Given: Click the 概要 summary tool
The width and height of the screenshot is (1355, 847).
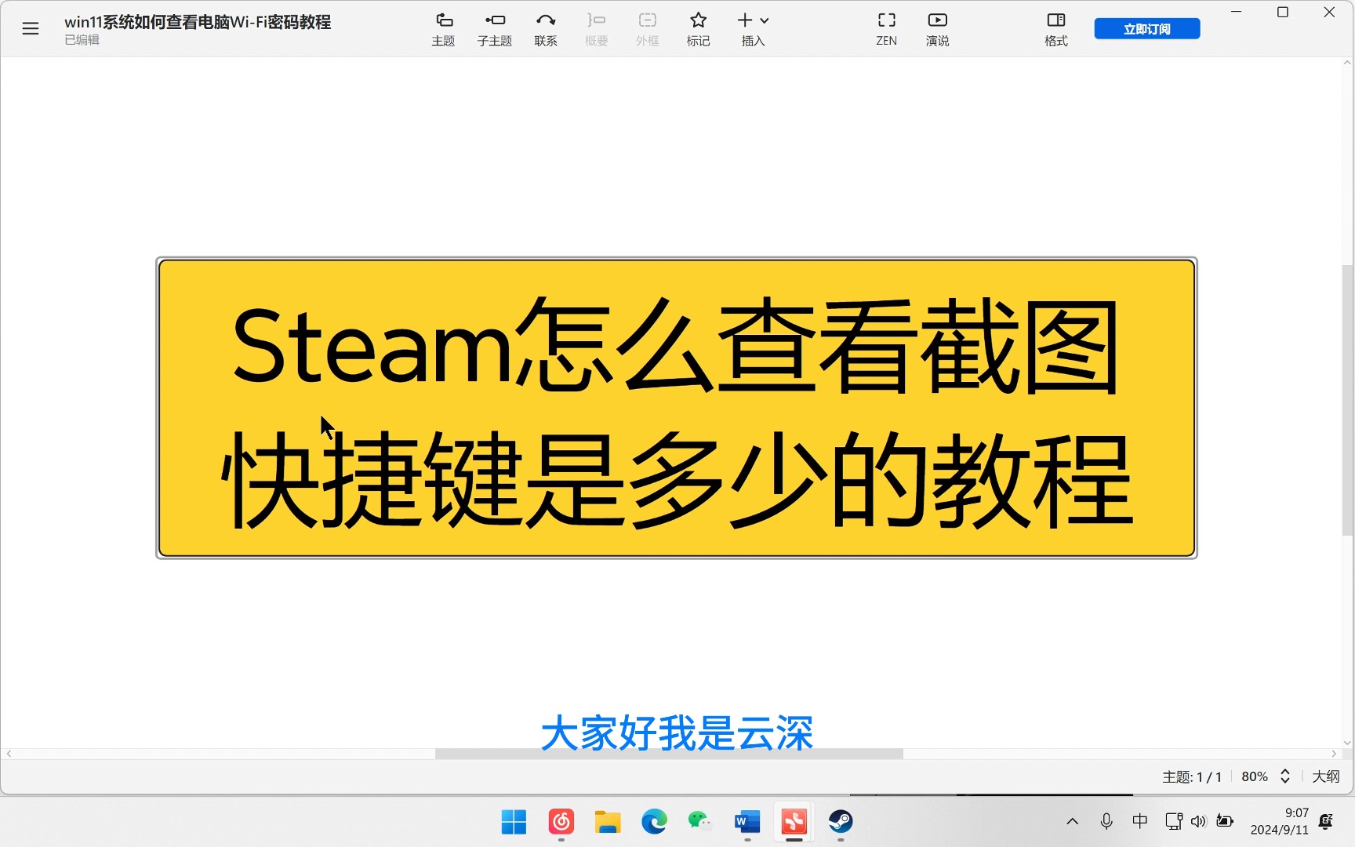Looking at the screenshot, I should tap(597, 29).
